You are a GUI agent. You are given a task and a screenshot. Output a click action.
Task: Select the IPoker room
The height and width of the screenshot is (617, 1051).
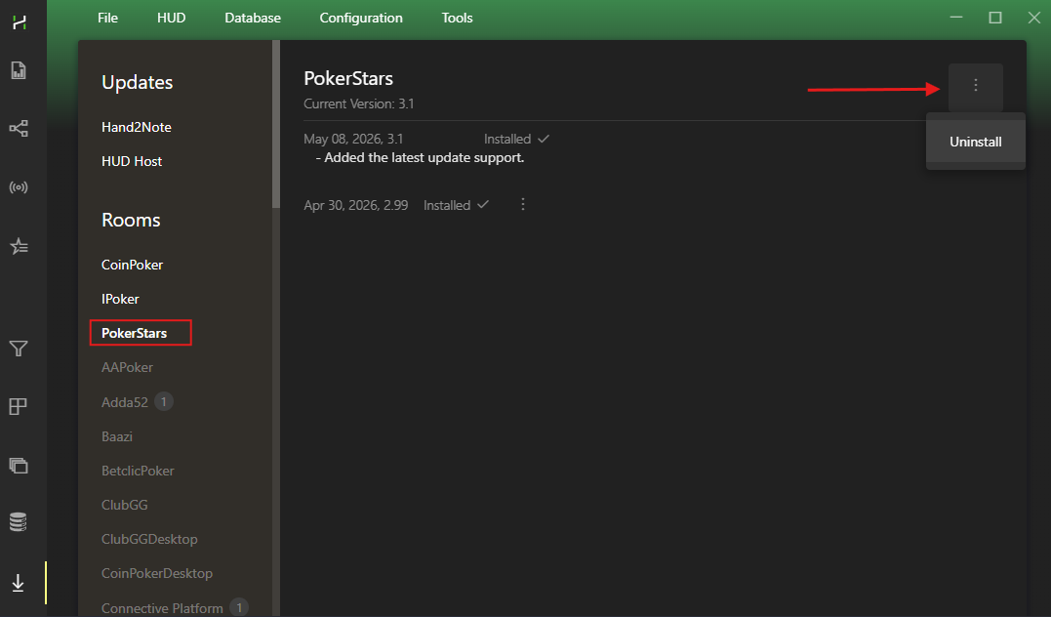120,299
